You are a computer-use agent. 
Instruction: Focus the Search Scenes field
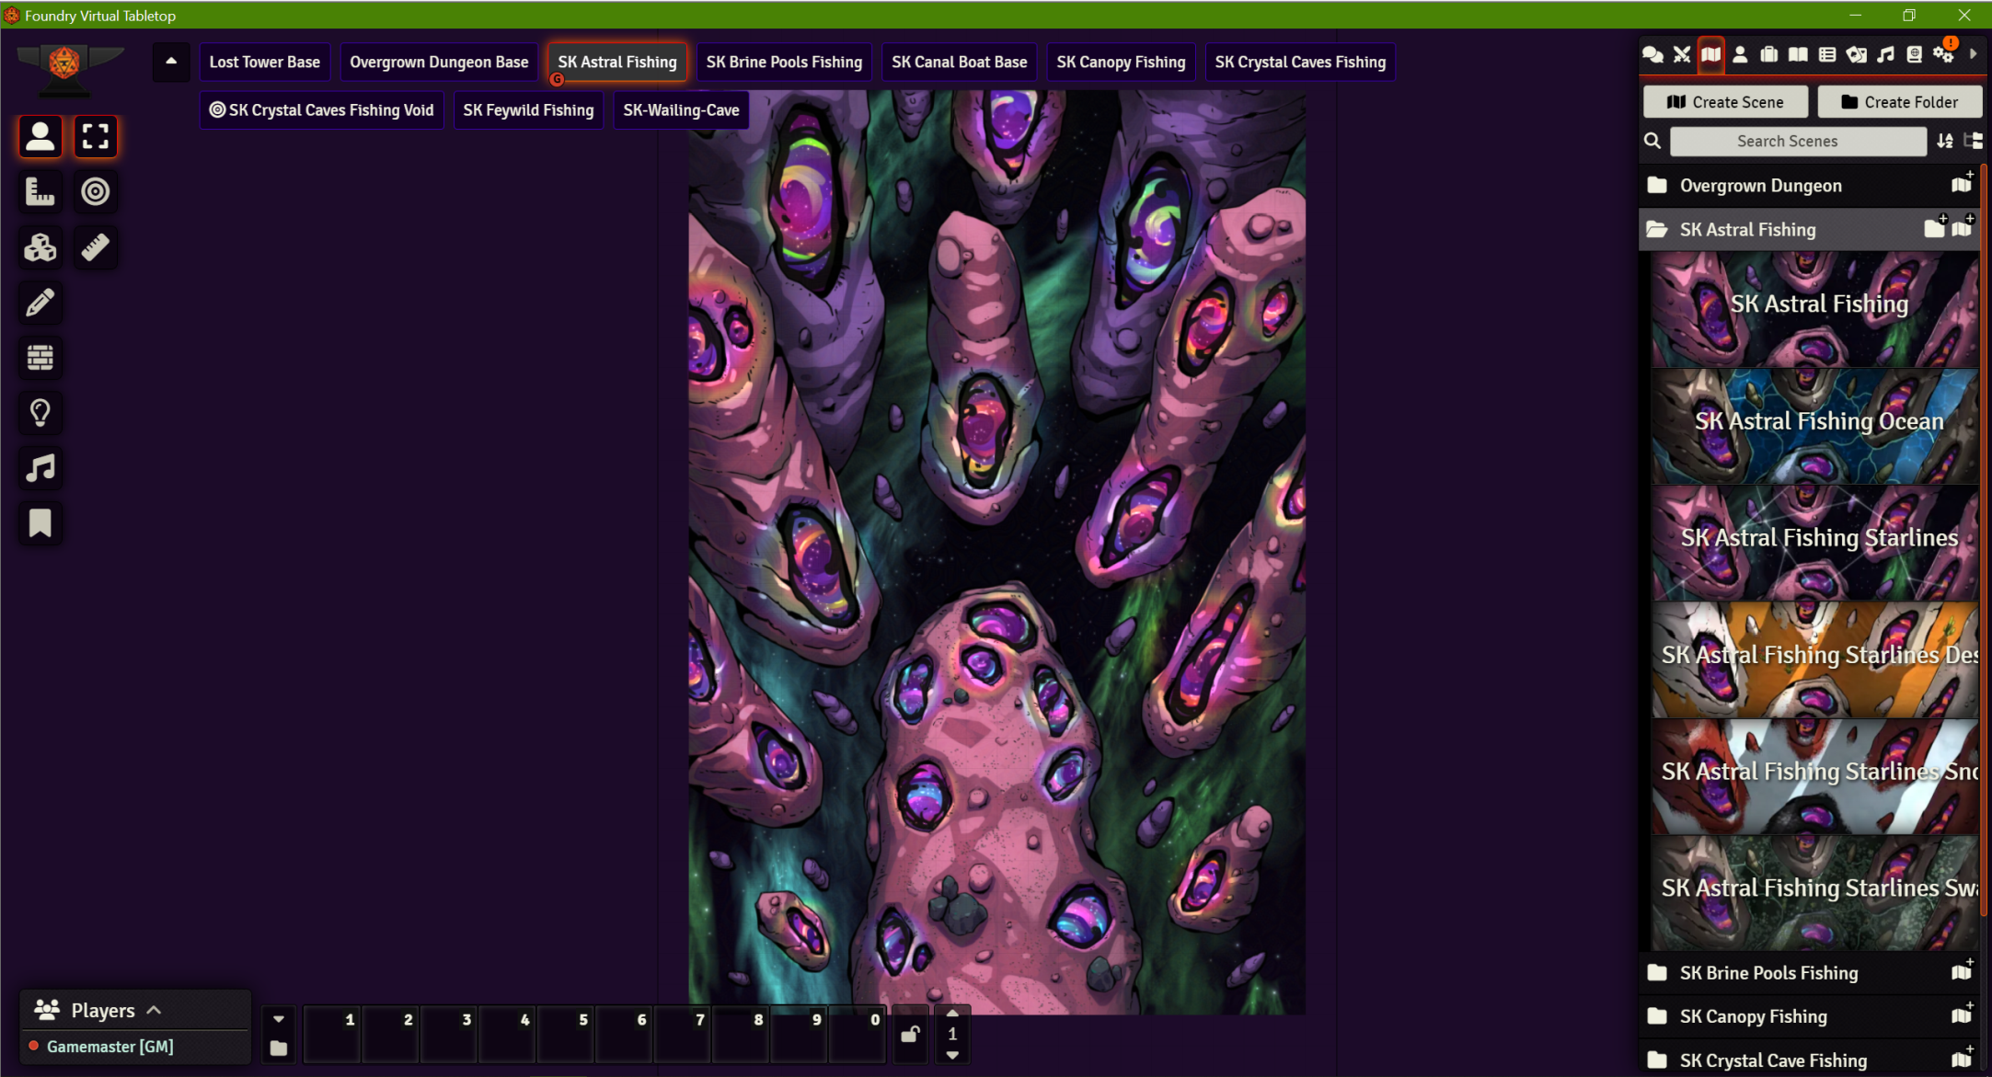(1798, 141)
